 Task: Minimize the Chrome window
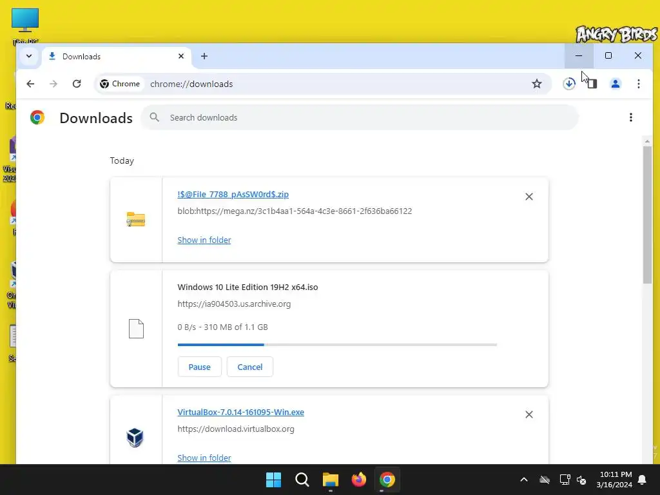tap(579, 55)
